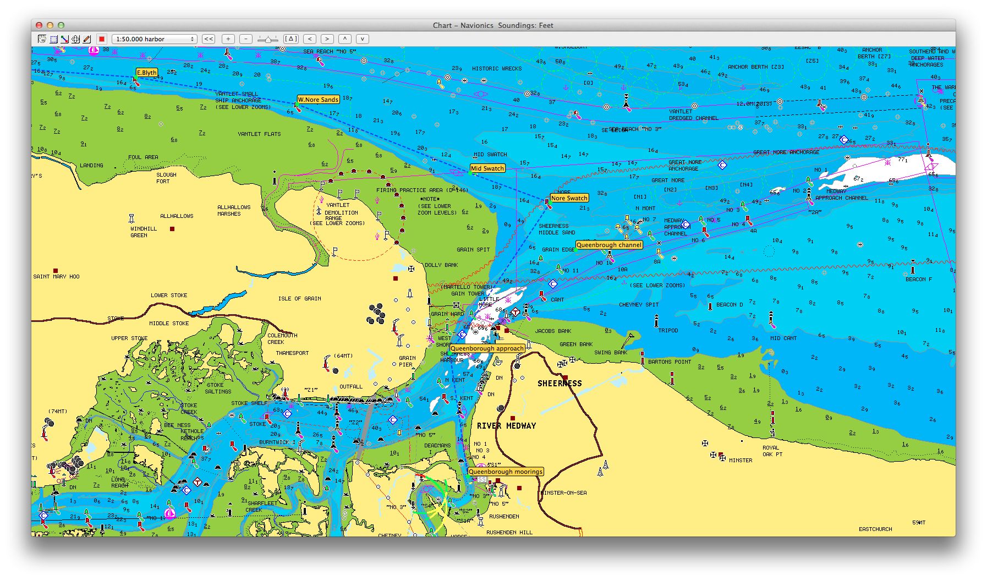Image resolution: width=987 pixels, height=580 pixels.
Task: Select the dashed rectangle selection tool
Action: [53, 39]
